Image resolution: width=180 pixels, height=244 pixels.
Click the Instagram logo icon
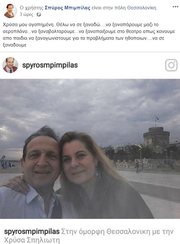coord(171,65)
